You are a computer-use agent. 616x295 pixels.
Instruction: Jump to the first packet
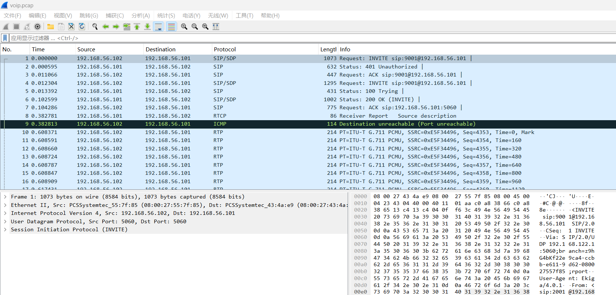[x=137, y=27]
